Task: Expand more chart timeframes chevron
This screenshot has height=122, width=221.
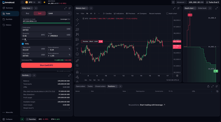Action: [99, 14]
